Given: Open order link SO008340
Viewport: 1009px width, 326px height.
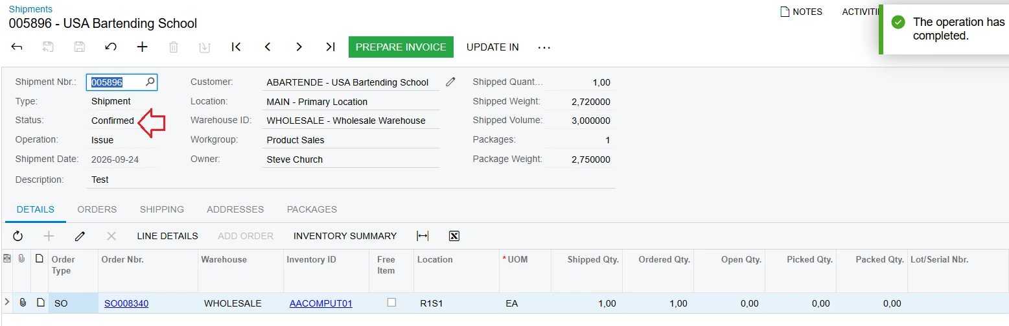Looking at the screenshot, I should click(126, 303).
